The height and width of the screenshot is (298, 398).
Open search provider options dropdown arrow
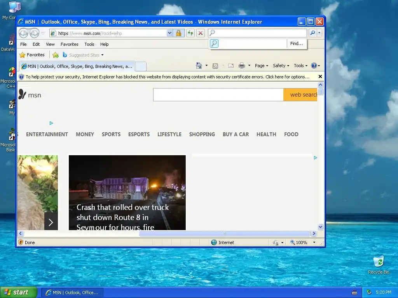[319, 33]
